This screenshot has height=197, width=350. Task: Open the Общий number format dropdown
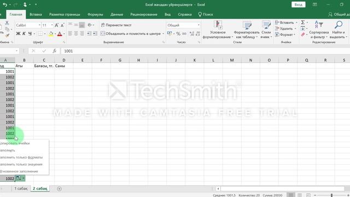(199, 25)
